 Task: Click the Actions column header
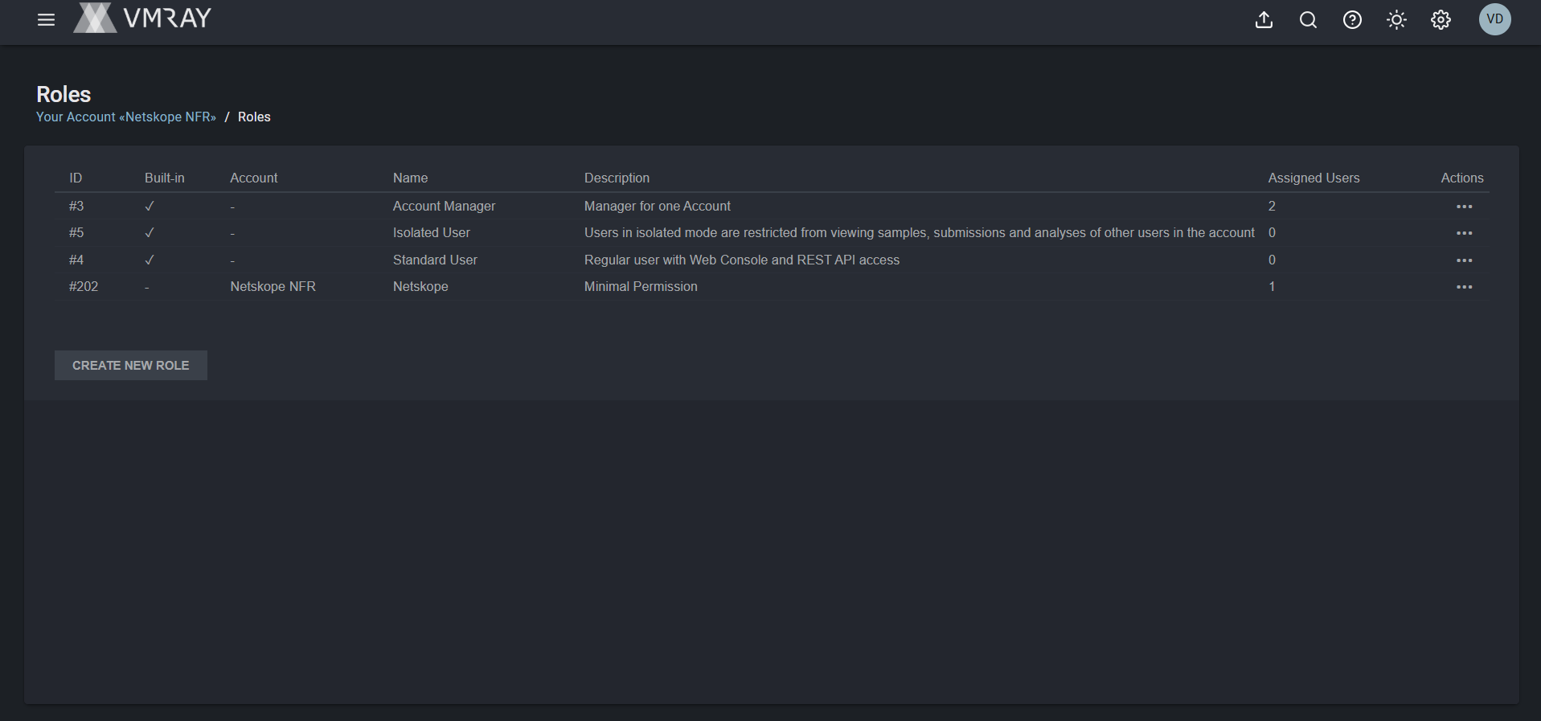point(1462,178)
